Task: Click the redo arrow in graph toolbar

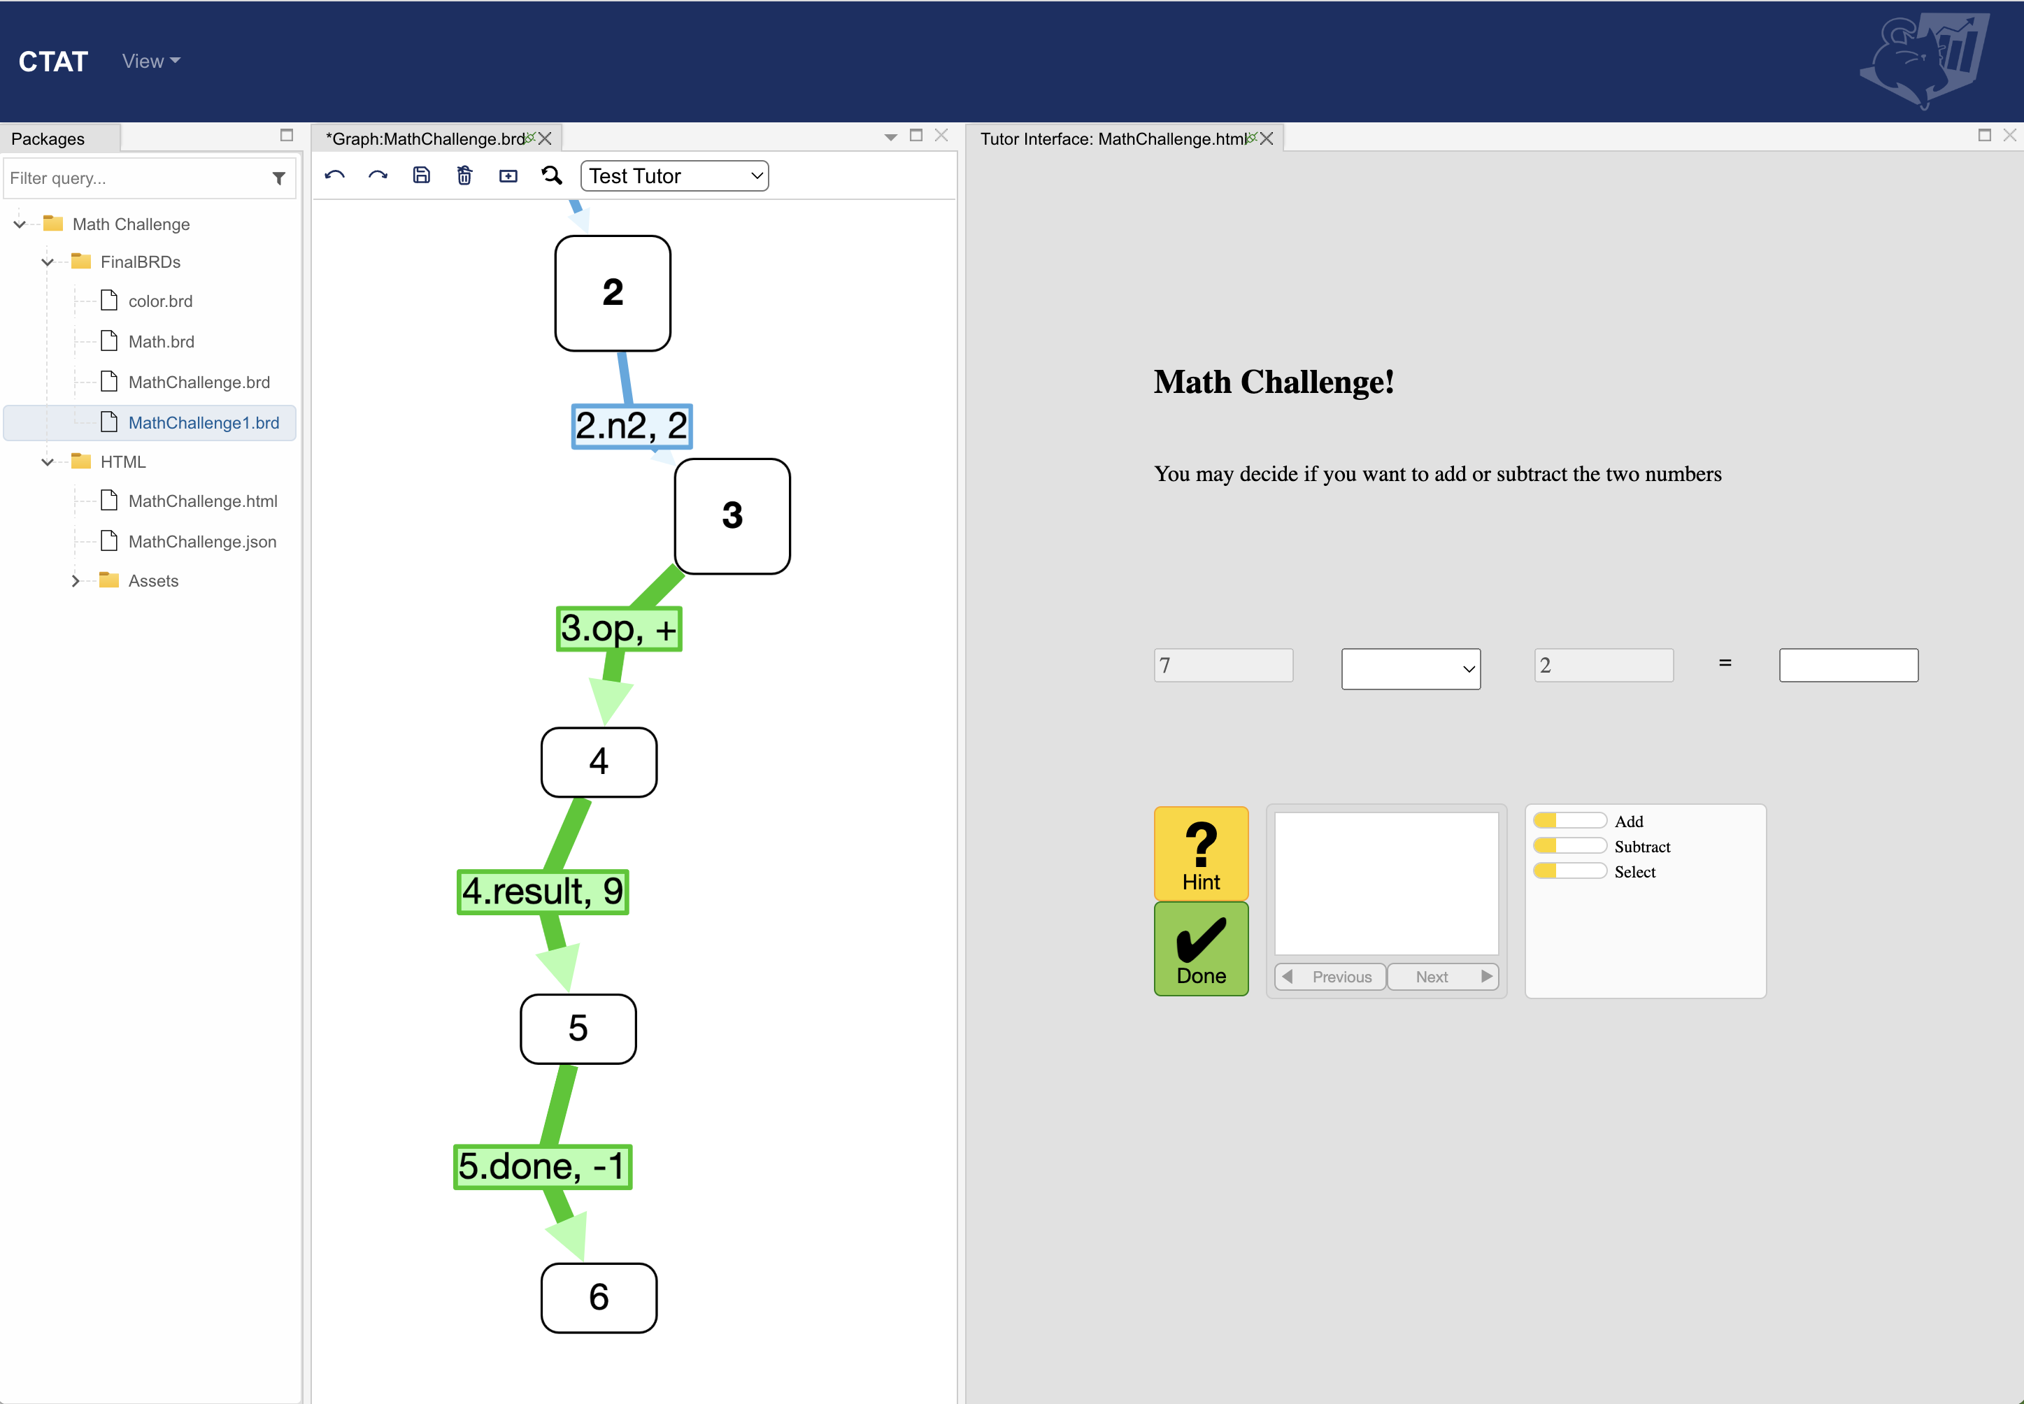Action: tap(378, 175)
